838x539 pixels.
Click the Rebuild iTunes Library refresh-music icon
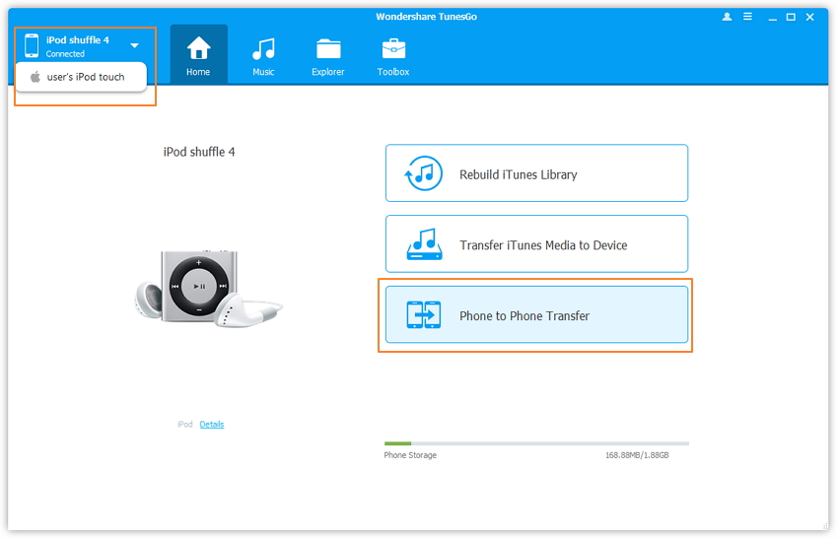(x=424, y=174)
